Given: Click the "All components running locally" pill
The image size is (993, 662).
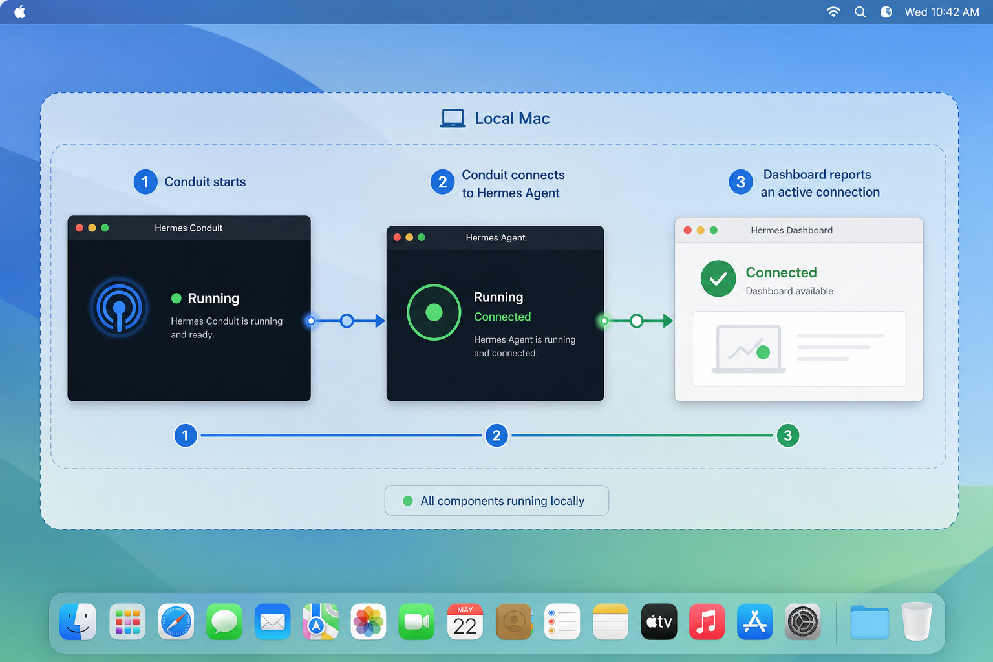Looking at the screenshot, I should pyautogui.click(x=496, y=500).
